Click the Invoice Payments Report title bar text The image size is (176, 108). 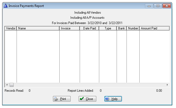[26, 6]
